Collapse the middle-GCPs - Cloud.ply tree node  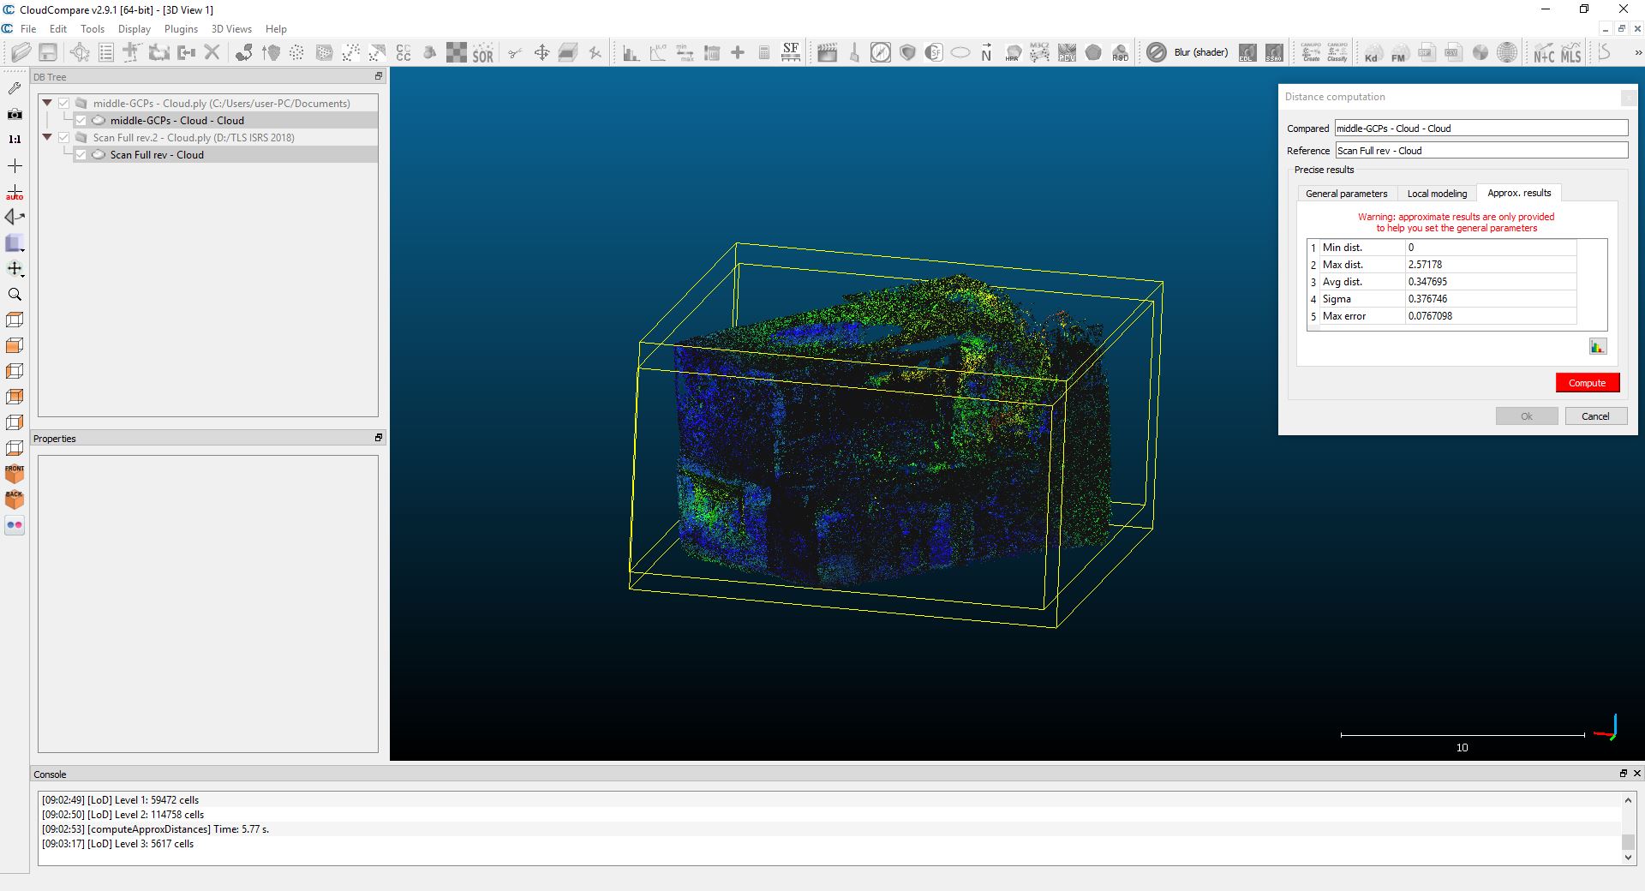(x=47, y=104)
